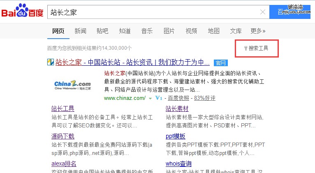Clear the search box with the X icon
This screenshot has height=173, width=315.
[263, 12]
